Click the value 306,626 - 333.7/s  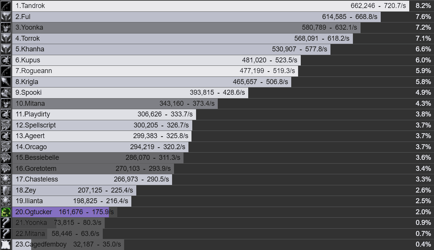pos(165,115)
